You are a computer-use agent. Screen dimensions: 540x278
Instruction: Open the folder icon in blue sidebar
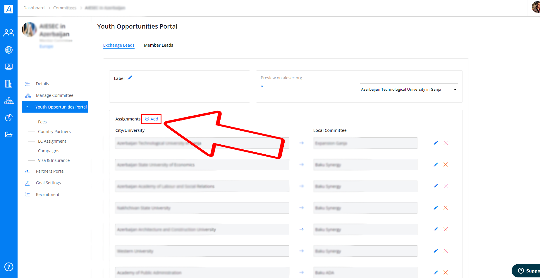pyautogui.click(x=9, y=134)
